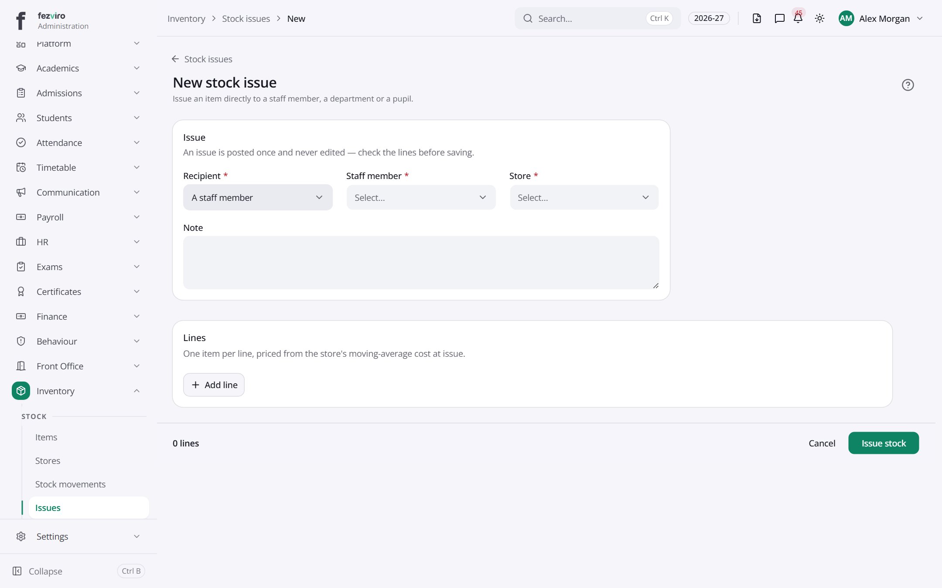The width and height of the screenshot is (942, 588).
Task: Click the Attendance check-circle icon
Action: (21, 142)
